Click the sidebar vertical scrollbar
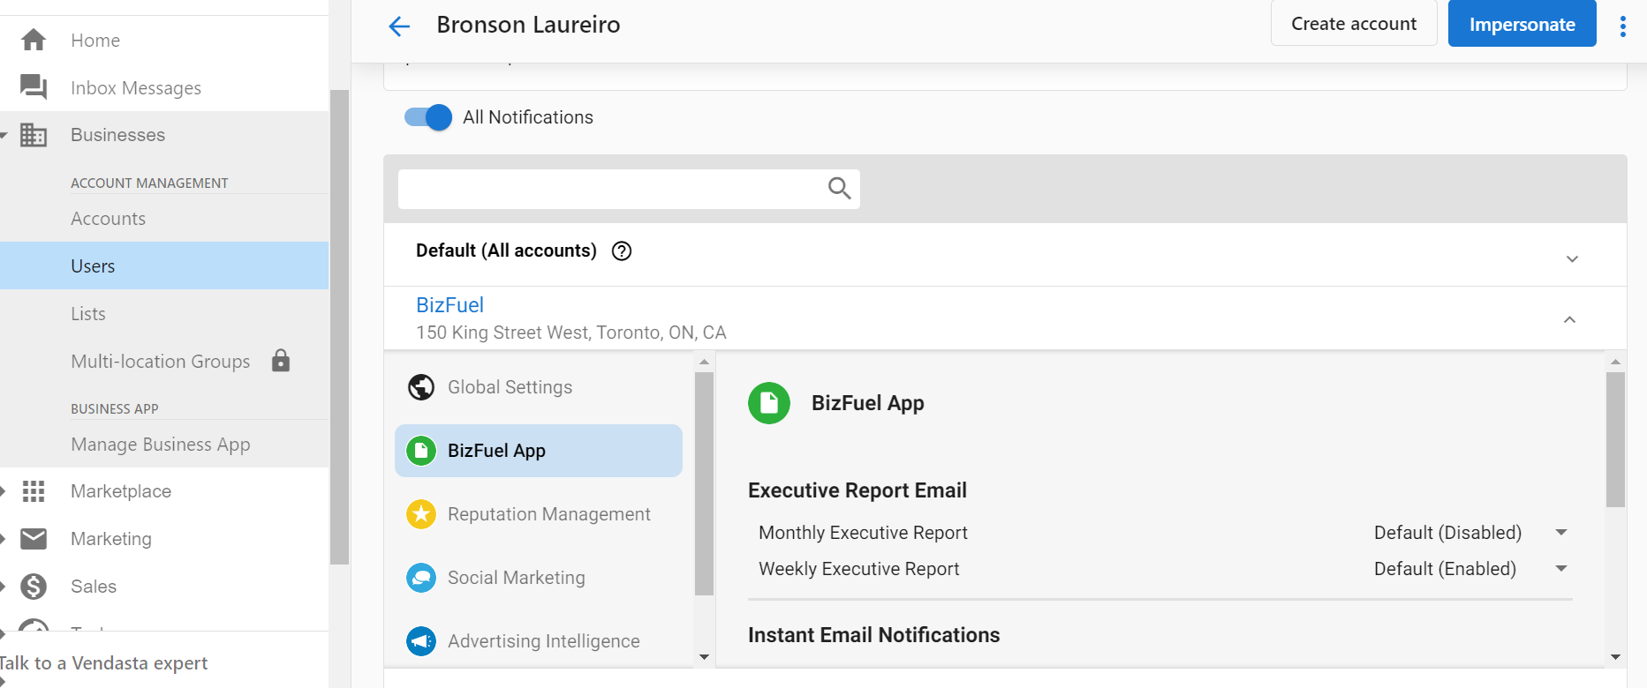Viewport: 1647px width, 688px height. pos(339,326)
